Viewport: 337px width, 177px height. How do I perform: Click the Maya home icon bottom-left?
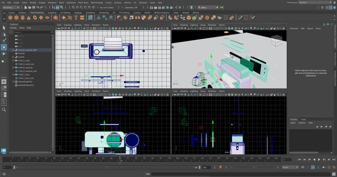tap(4, 151)
